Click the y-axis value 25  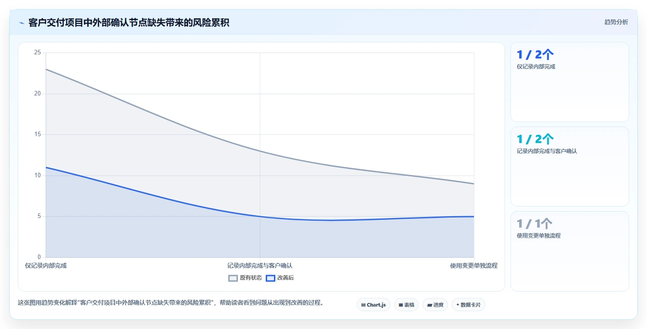(37, 53)
